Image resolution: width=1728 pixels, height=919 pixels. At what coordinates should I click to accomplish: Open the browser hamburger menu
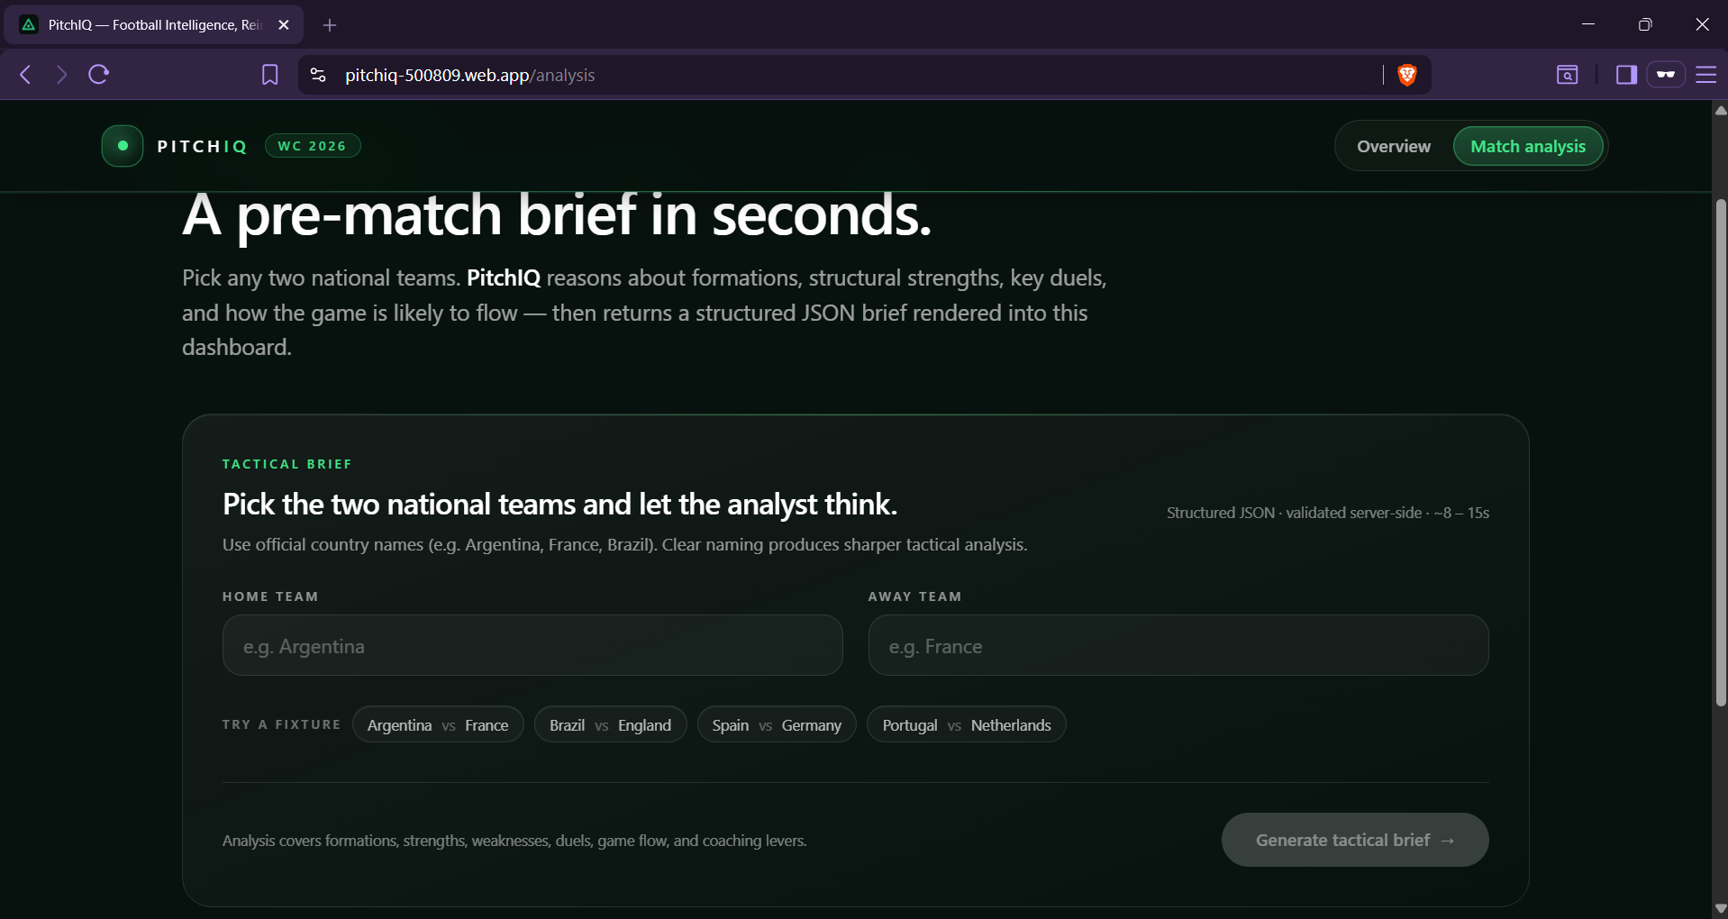(1706, 75)
